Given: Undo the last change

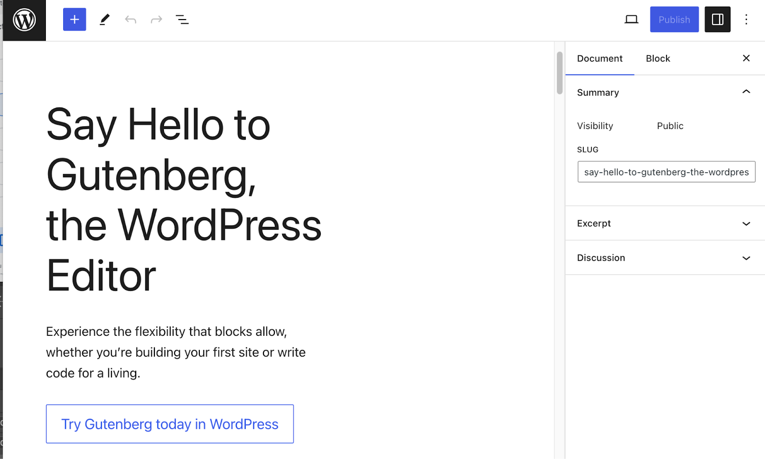Looking at the screenshot, I should 131,20.
